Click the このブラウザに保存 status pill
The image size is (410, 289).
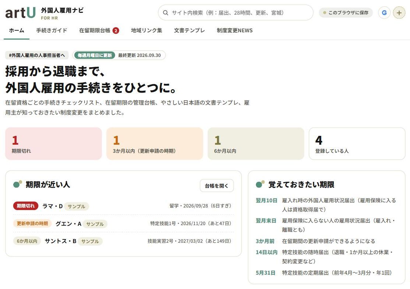click(x=346, y=12)
